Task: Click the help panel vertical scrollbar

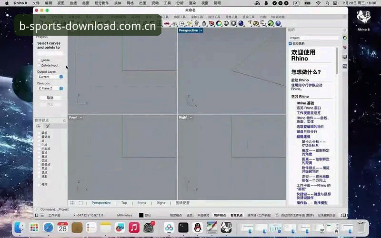Action: pos(337,61)
